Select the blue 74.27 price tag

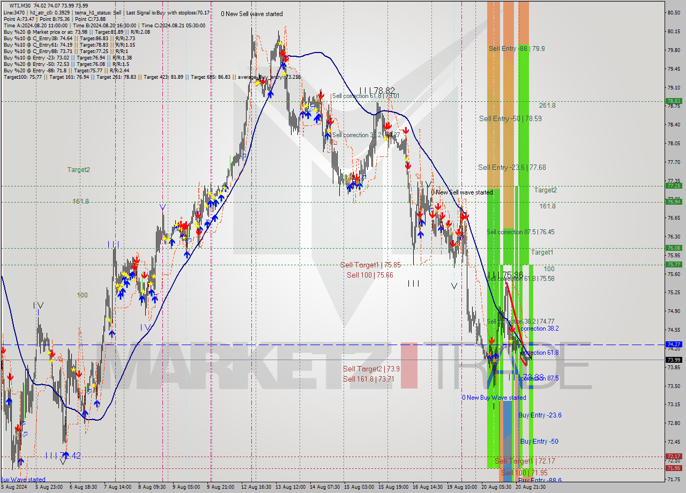coord(674,345)
